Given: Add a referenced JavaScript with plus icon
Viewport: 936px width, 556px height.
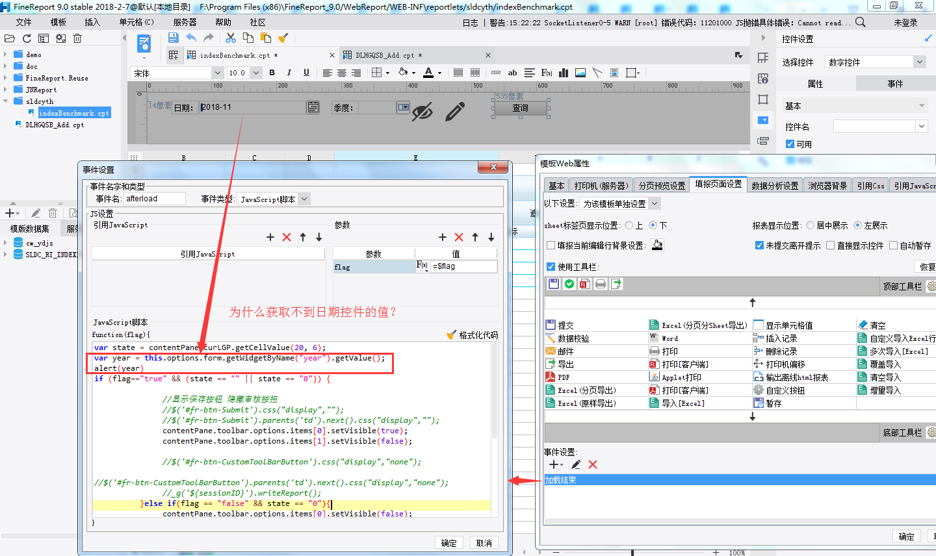Looking at the screenshot, I should (270, 237).
